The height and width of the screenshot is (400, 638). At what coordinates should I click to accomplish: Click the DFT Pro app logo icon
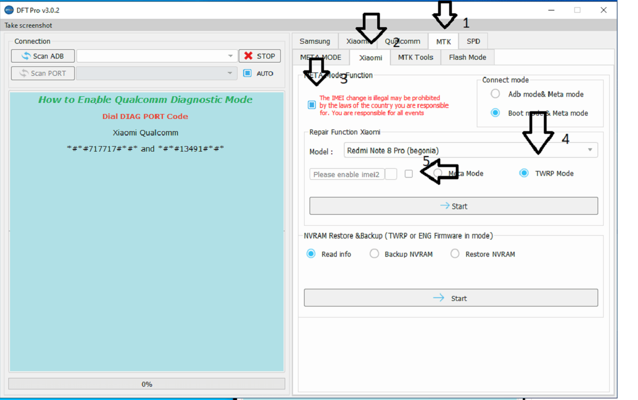click(x=8, y=10)
